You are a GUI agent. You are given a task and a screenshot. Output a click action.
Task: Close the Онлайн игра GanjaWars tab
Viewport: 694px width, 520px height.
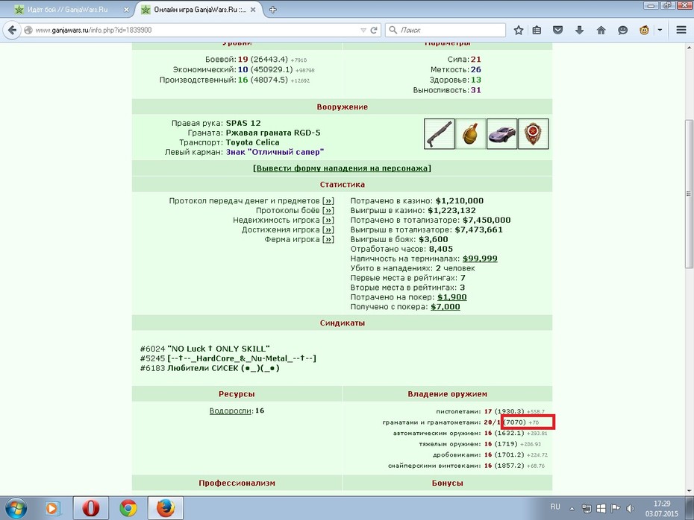coord(253,10)
